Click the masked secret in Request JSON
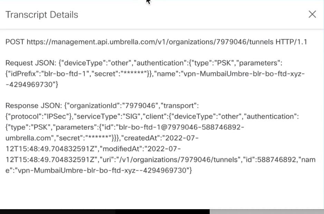The width and height of the screenshot is (324, 214). (133, 74)
